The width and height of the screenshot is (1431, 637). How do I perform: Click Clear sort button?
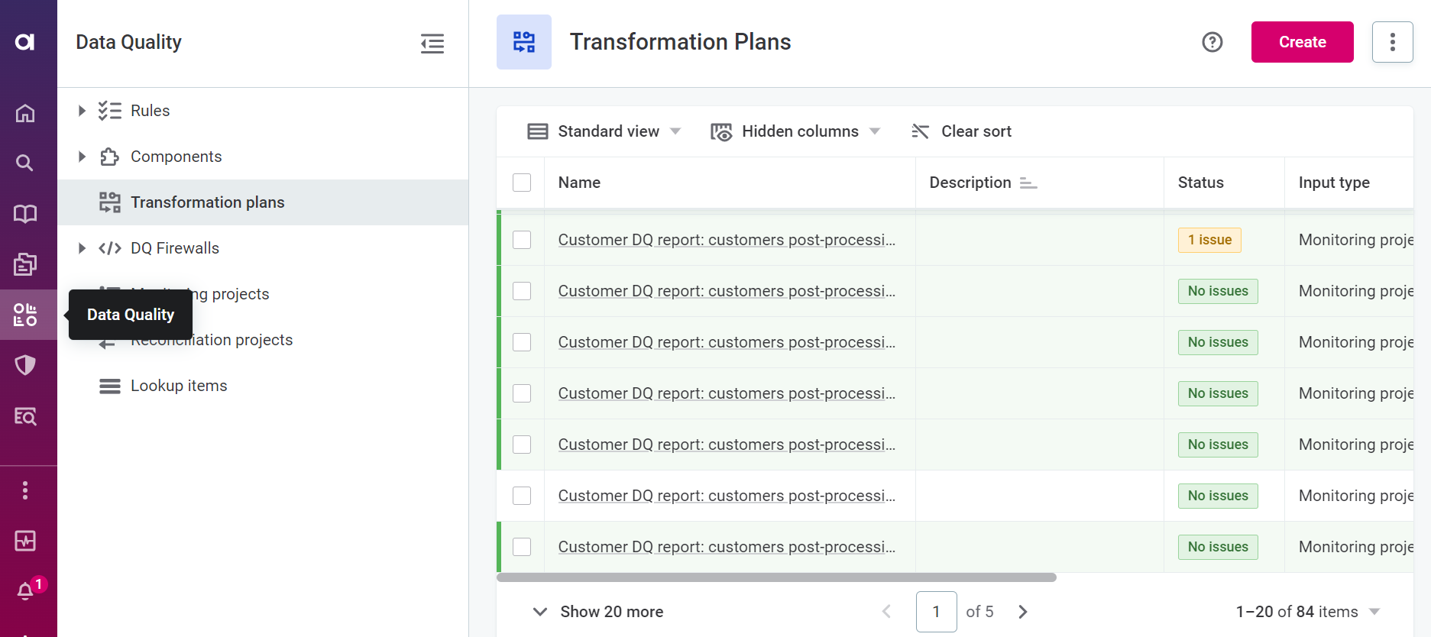click(961, 131)
